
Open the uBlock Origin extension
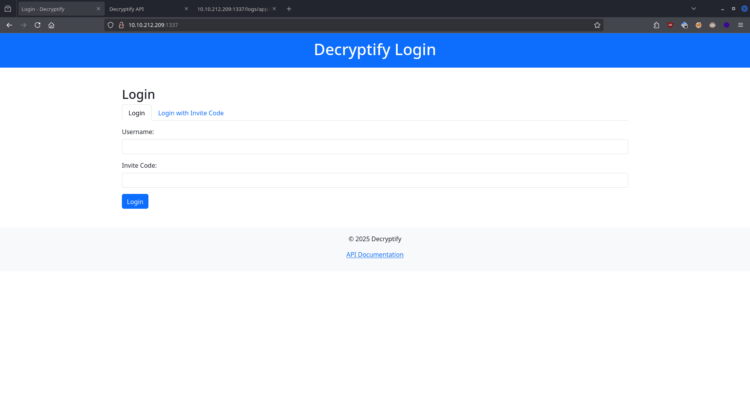(x=670, y=25)
